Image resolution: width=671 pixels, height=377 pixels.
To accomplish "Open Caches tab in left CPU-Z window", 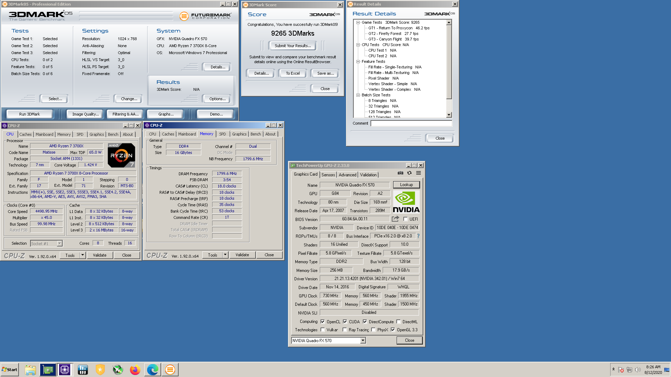I will (x=25, y=134).
